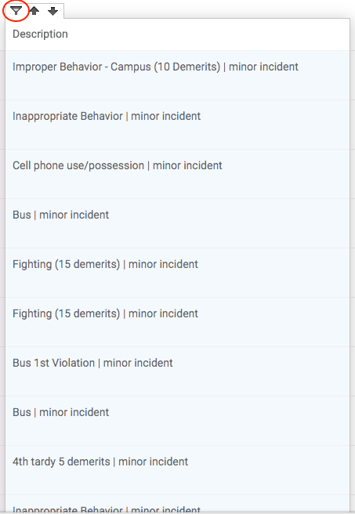
Task: Select the Bus 1st Violation row
Action: click(177, 371)
